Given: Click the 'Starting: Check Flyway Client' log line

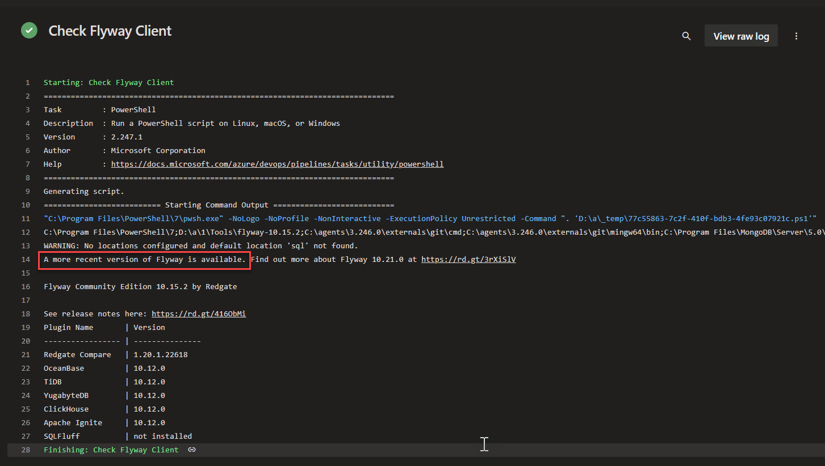Looking at the screenshot, I should tap(108, 82).
